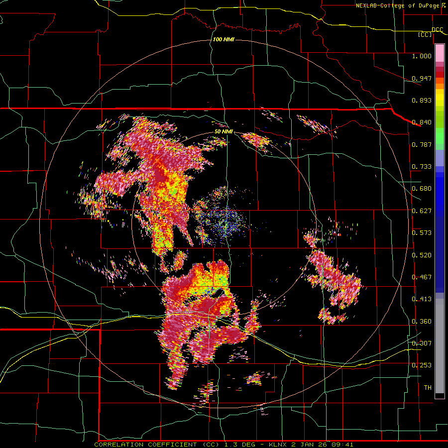Click the 0.893 legend value
This screenshot has height=448, width=448.
coord(422,101)
